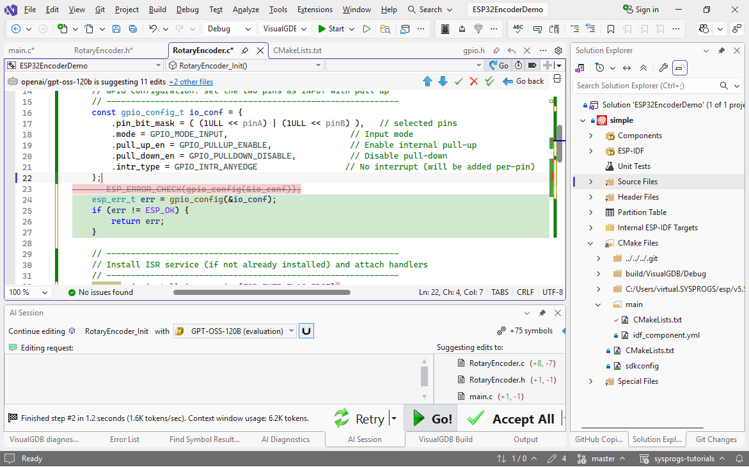Expand the Source Files folder
The height and width of the screenshot is (467, 749).
pos(590,182)
